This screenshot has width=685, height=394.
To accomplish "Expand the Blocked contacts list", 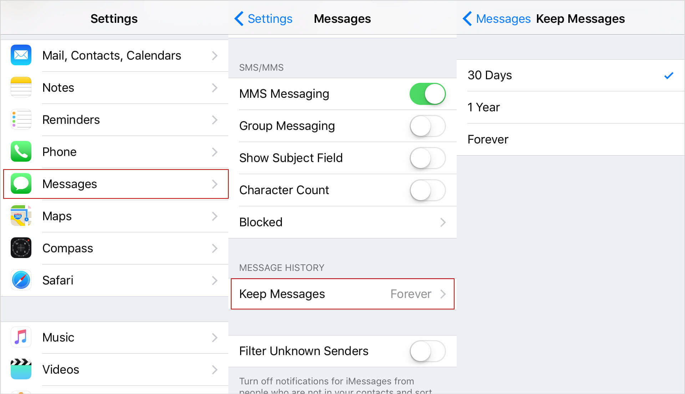I will (x=342, y=222).
